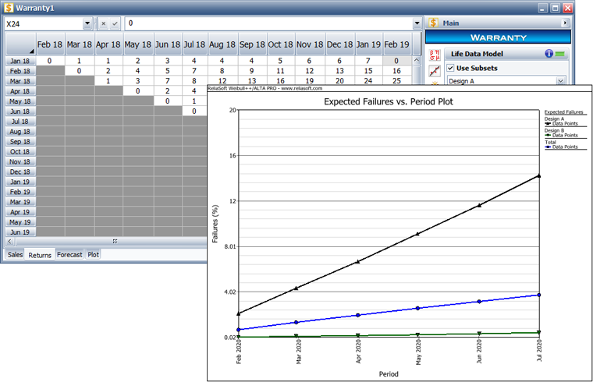Image resolution: width=593 pixels, height=382 pixels.
Task: Open the X24 cell reference dropdown
Action: [x=87, y=24]
